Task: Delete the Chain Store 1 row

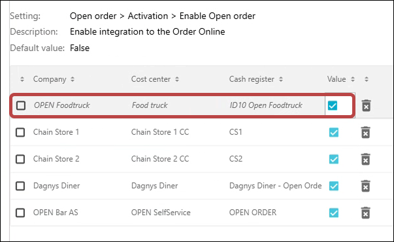Action: point(366,132)
